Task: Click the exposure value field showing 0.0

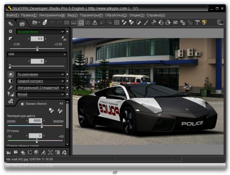Action: click(37, 39)
